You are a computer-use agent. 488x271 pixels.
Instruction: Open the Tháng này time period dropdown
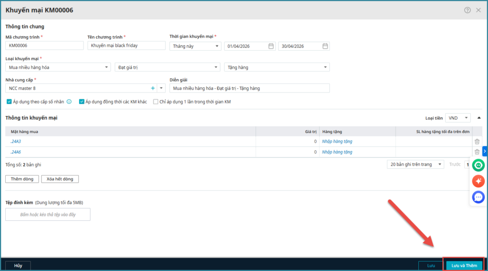click(x=195, y=46)
